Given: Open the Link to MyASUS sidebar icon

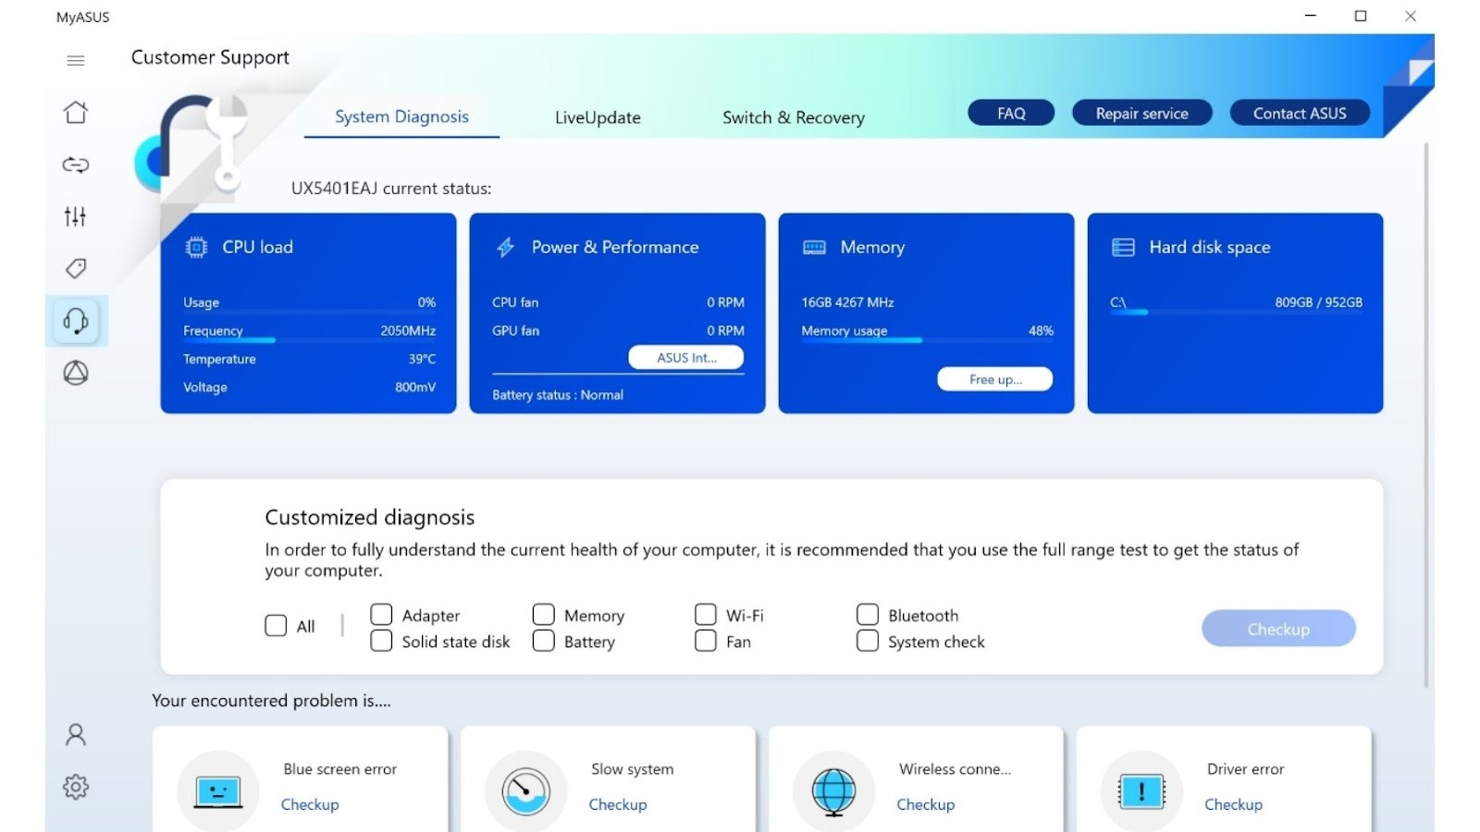Looking at the screenshot, I should coord(76,165).
